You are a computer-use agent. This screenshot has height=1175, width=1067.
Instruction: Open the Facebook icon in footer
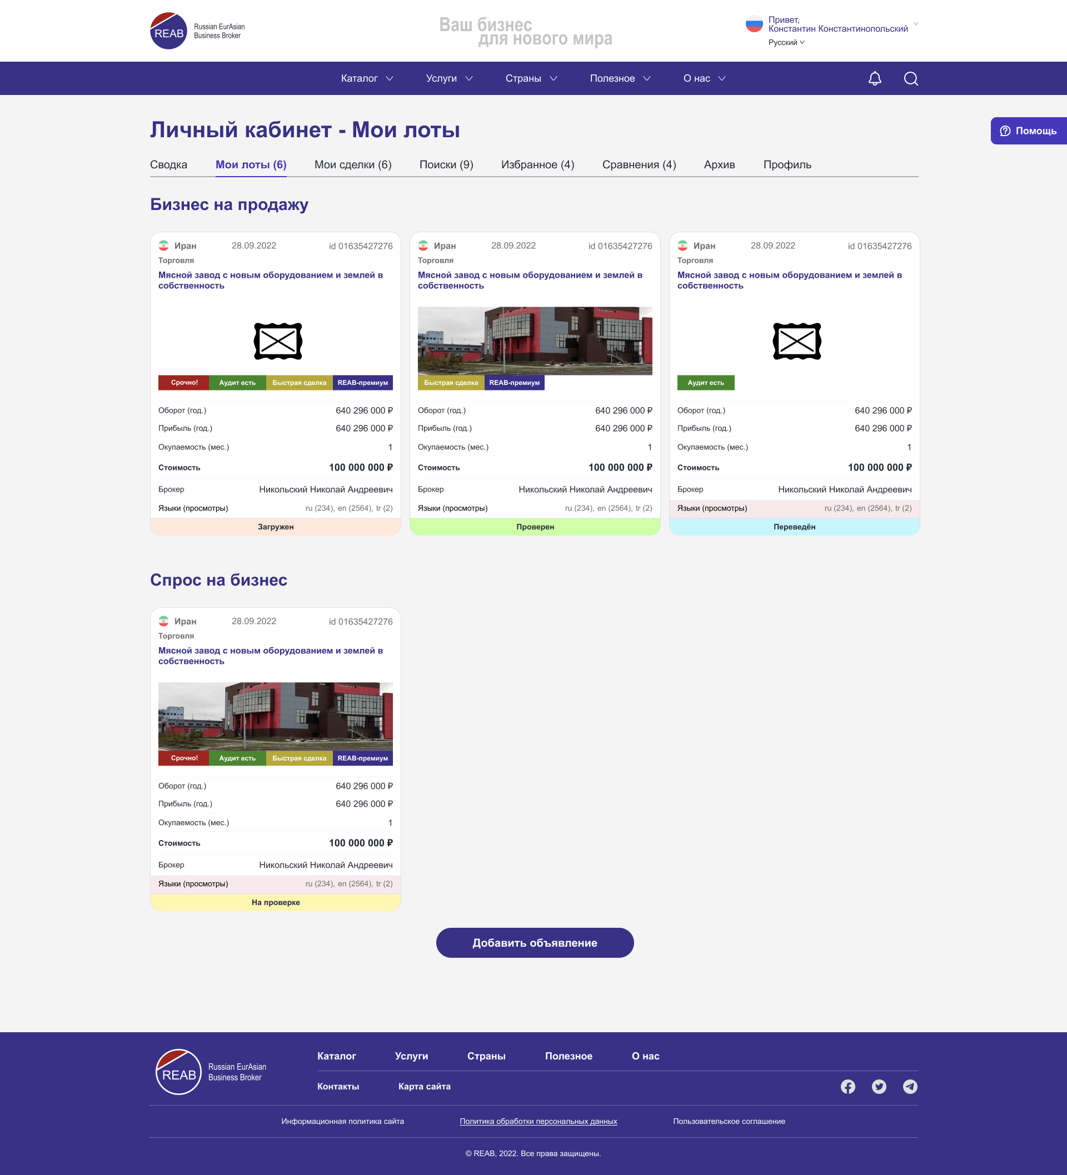(x=848, y=1087)
